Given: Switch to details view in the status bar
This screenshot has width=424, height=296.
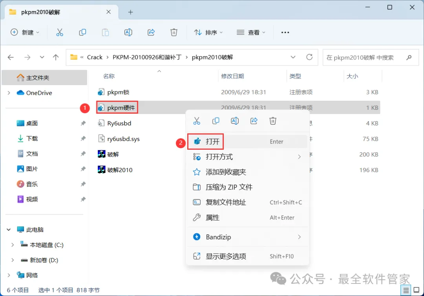Looking at the screenshot, I should pos(406,291).
